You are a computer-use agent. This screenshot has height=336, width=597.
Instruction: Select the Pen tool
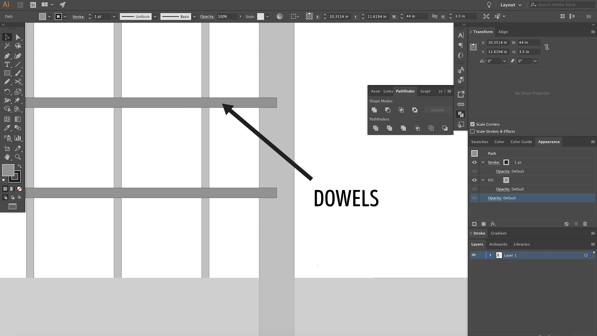pyautogui.click(x=7, y=56)
